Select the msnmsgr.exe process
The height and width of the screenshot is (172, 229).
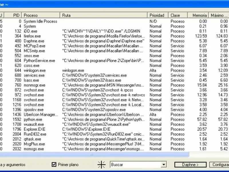(34, 85)
